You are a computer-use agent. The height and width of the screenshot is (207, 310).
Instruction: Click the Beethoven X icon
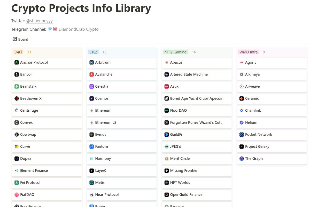pos(17,98)
